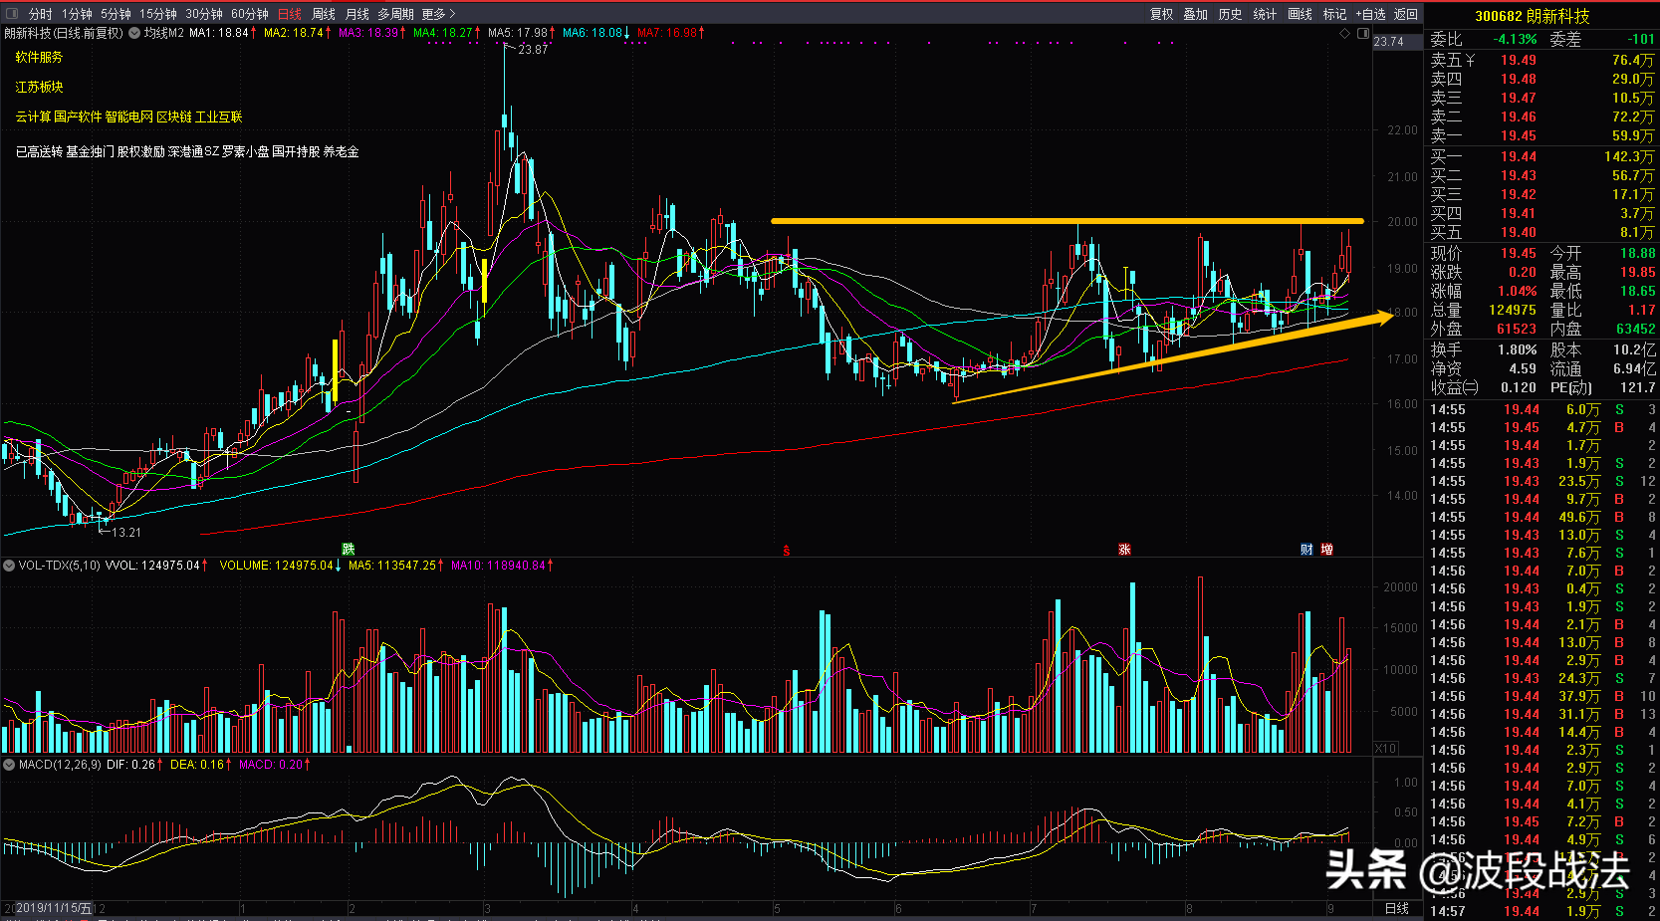Switch to the 30分钟 period tab
Screen dimensions: 1660x921
point(204,14)
